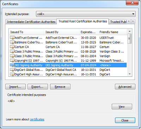Sort list by Expiration column header
The width and height of the screenshot is (141, 129).
click(x=88, y=32)
